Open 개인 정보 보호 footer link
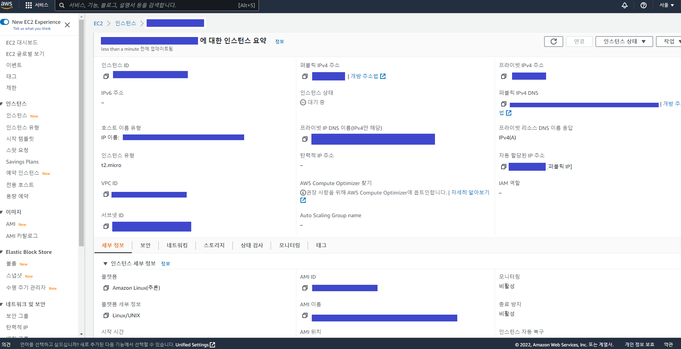 click(x=639, y=344)
